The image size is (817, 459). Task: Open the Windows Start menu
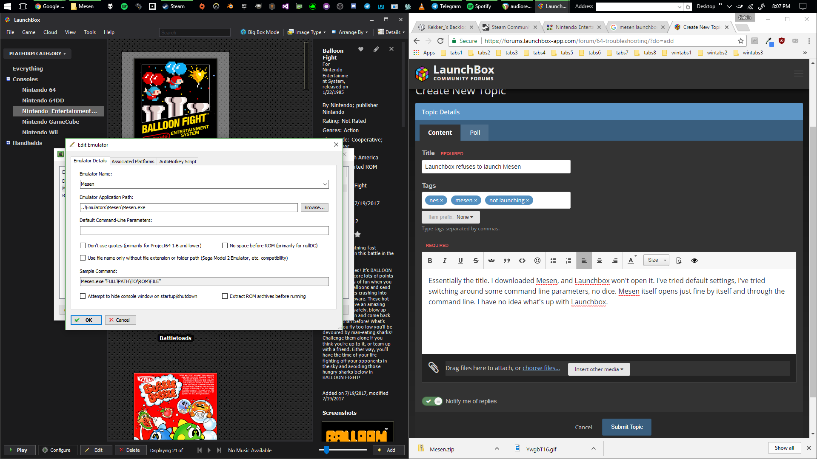tap(8, 6)
